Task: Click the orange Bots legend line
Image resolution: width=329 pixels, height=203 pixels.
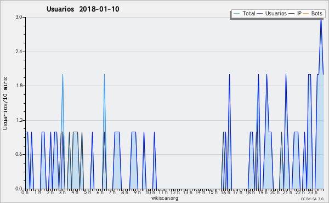Action: [306, 14]
